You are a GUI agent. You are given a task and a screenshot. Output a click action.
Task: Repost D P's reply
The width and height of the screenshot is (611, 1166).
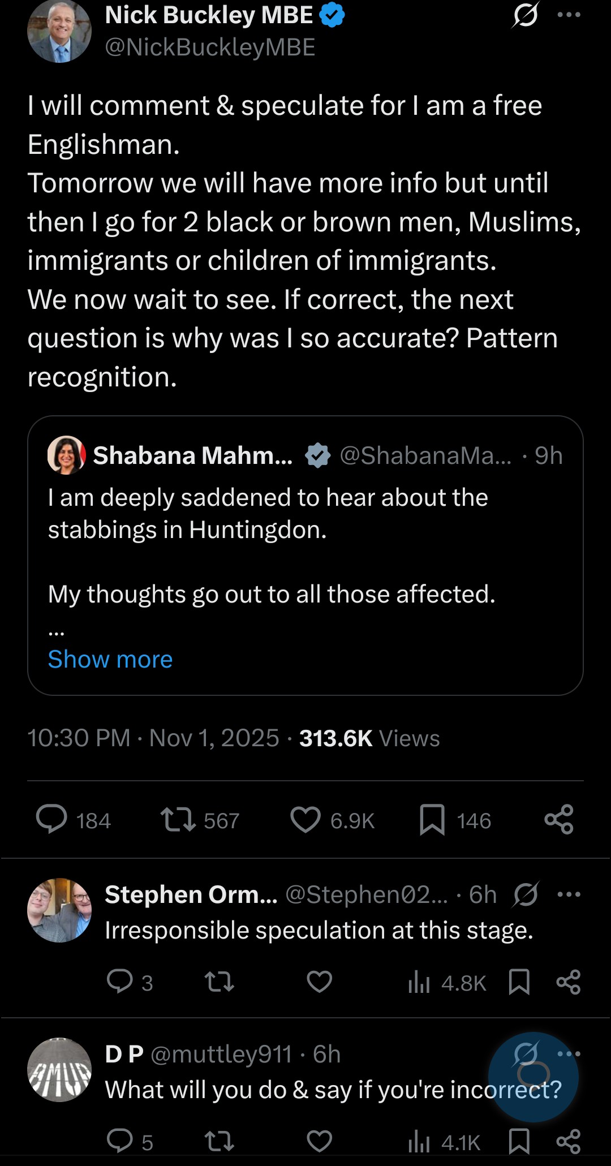point(219,1141)
